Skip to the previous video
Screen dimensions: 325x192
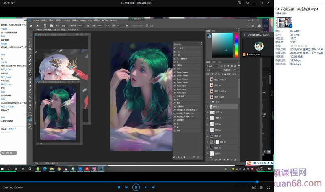(126, 188)
